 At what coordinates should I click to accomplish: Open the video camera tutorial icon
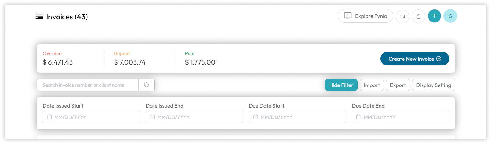point(402,16)
